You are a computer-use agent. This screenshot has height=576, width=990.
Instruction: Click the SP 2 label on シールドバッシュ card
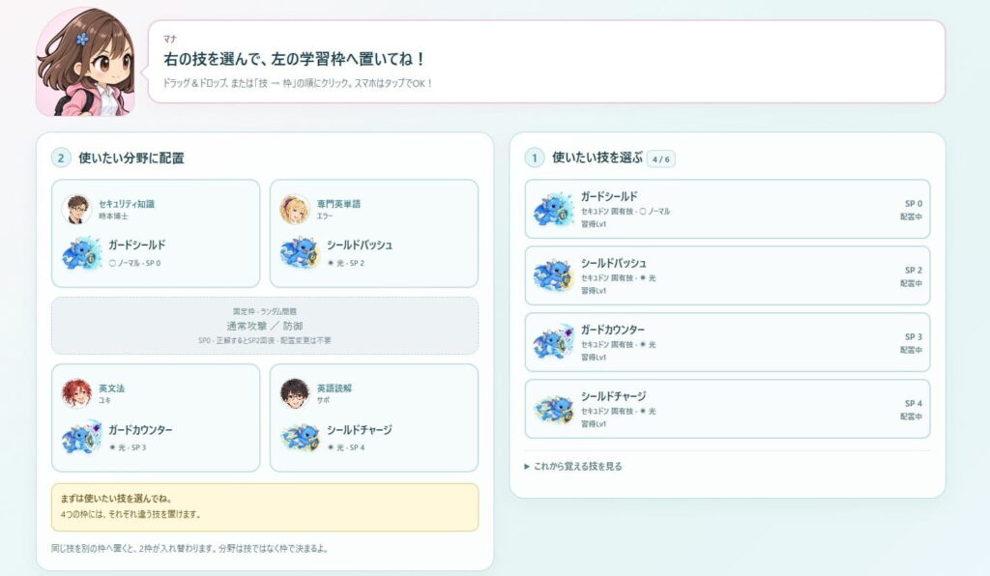(x=914, y=270)
